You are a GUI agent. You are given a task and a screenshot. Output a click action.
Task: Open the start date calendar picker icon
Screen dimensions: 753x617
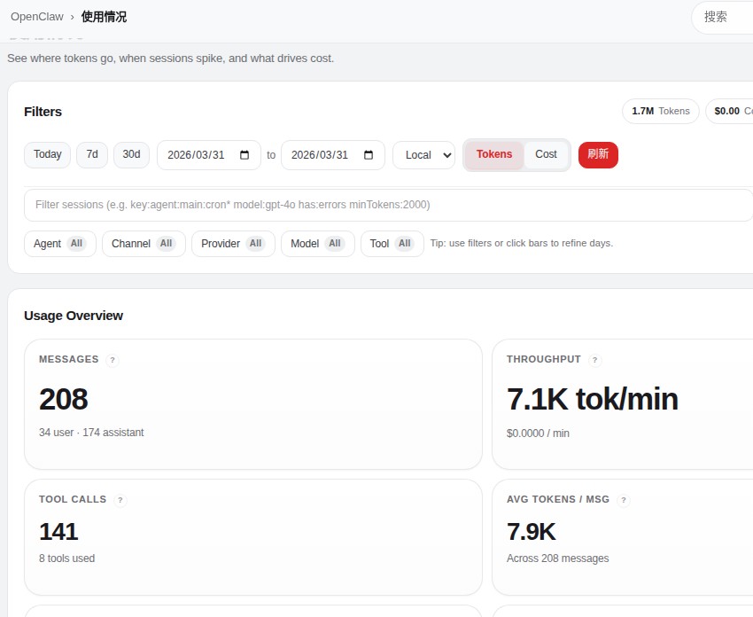pyautogui.click(x=245, y=155)
